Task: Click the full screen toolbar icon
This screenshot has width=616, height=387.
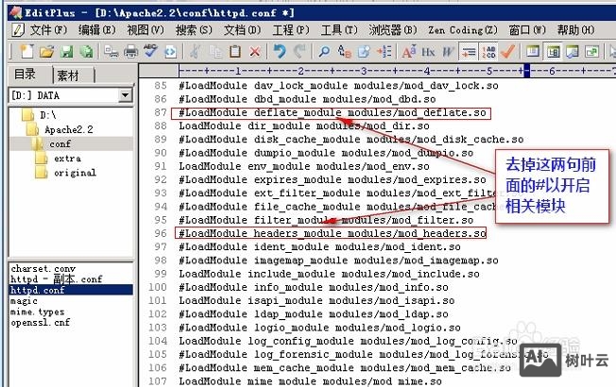Action: 592,51
